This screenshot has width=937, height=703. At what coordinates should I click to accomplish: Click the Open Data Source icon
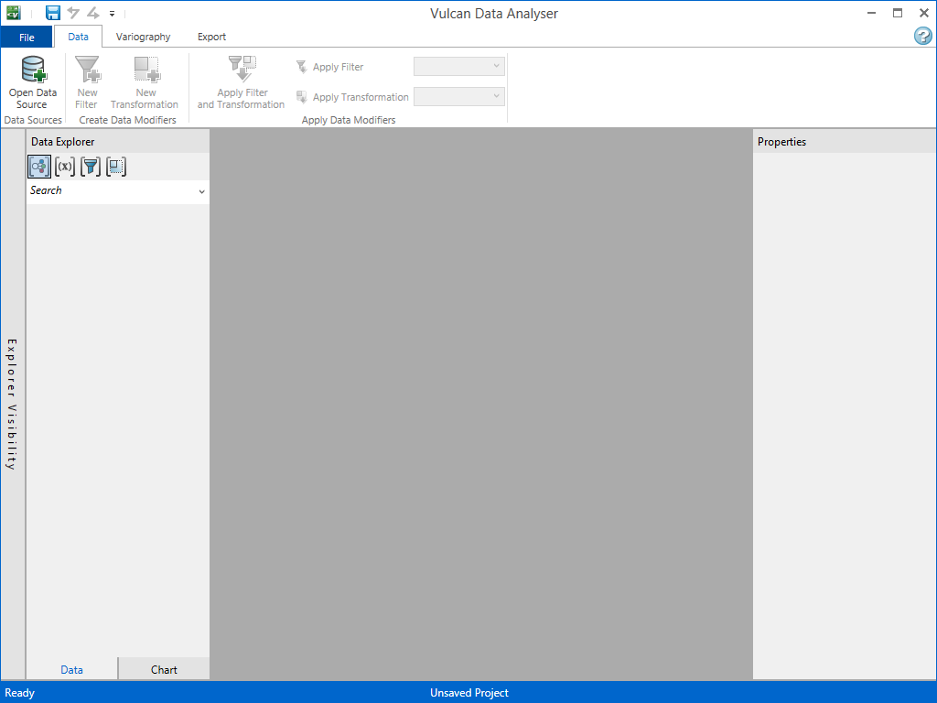coord(34,70)
